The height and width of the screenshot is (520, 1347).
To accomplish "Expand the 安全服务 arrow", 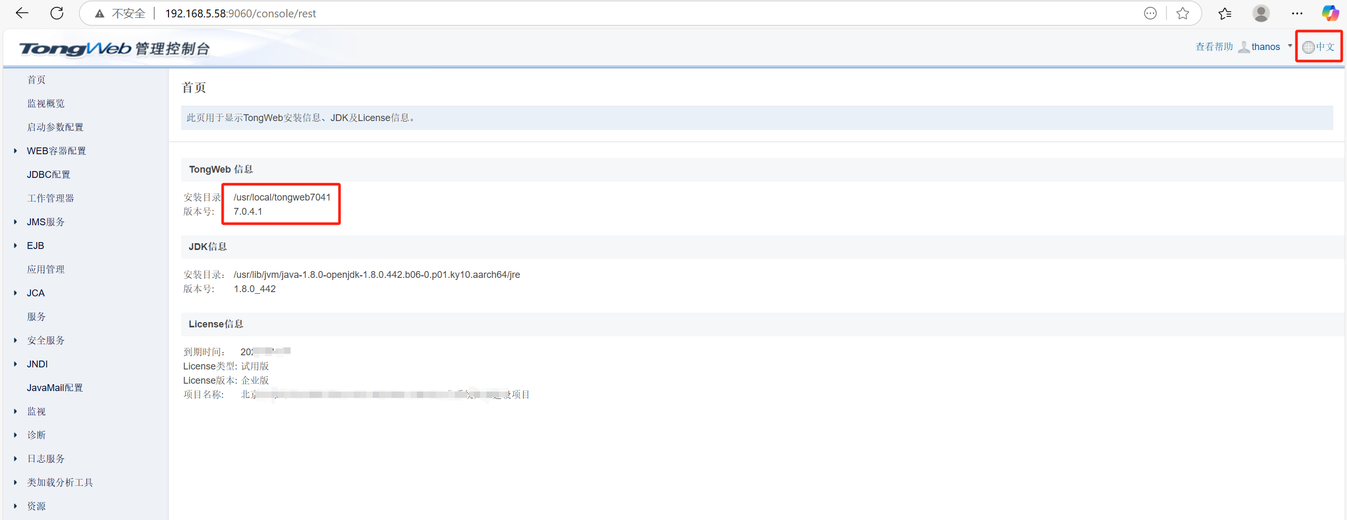I will coord(15,340).
